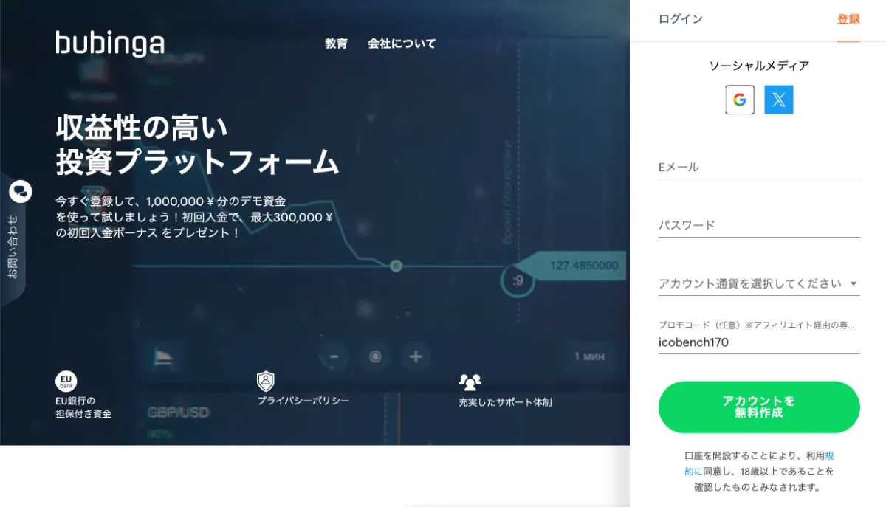Open the 会社について menu item
The height and width of the screenshot is (507, 886).
402,44
